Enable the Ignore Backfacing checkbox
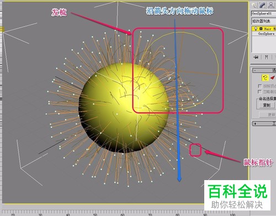The width and height of the screenshot is (276, 216). pos(260,92)
